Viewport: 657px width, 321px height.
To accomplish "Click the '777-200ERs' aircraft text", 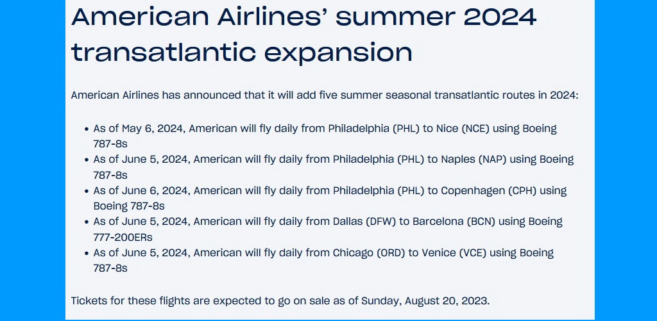I will [x=123, y=237].
